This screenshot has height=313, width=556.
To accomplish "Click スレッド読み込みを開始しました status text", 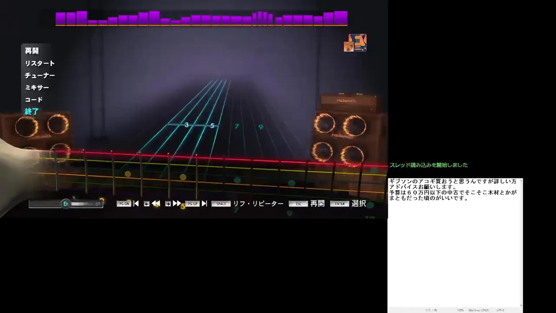I will tap(429, 165).
